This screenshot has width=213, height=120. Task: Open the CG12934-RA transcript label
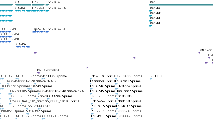56,8
